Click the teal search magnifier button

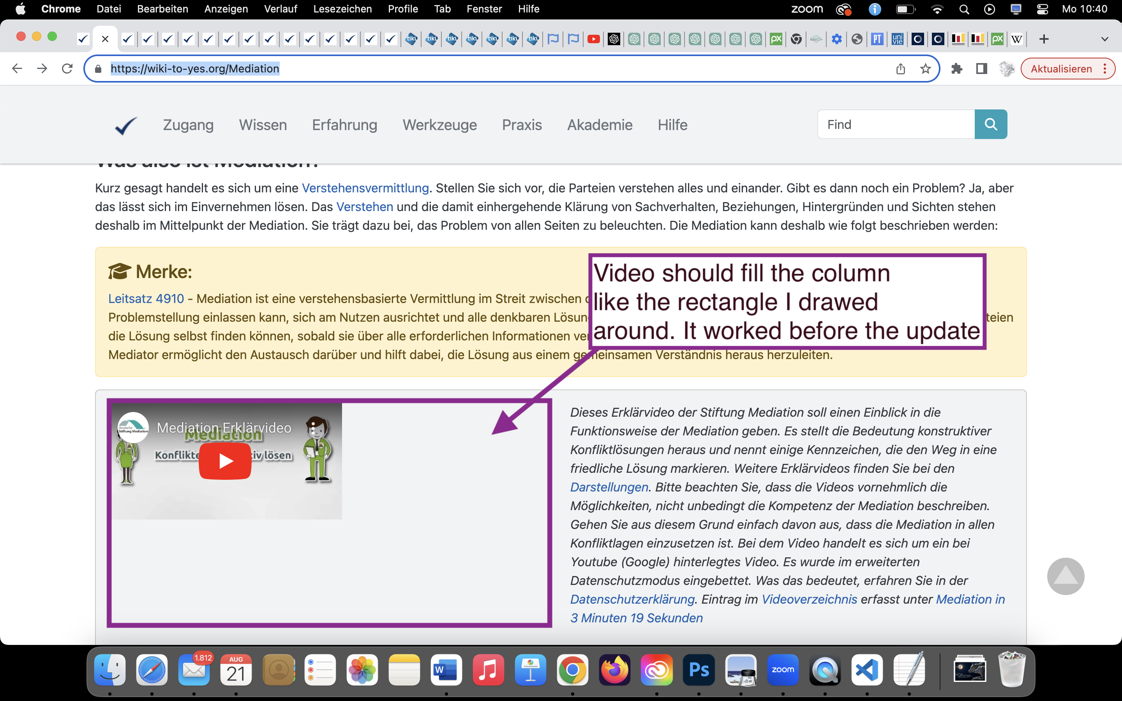(990, 124)
